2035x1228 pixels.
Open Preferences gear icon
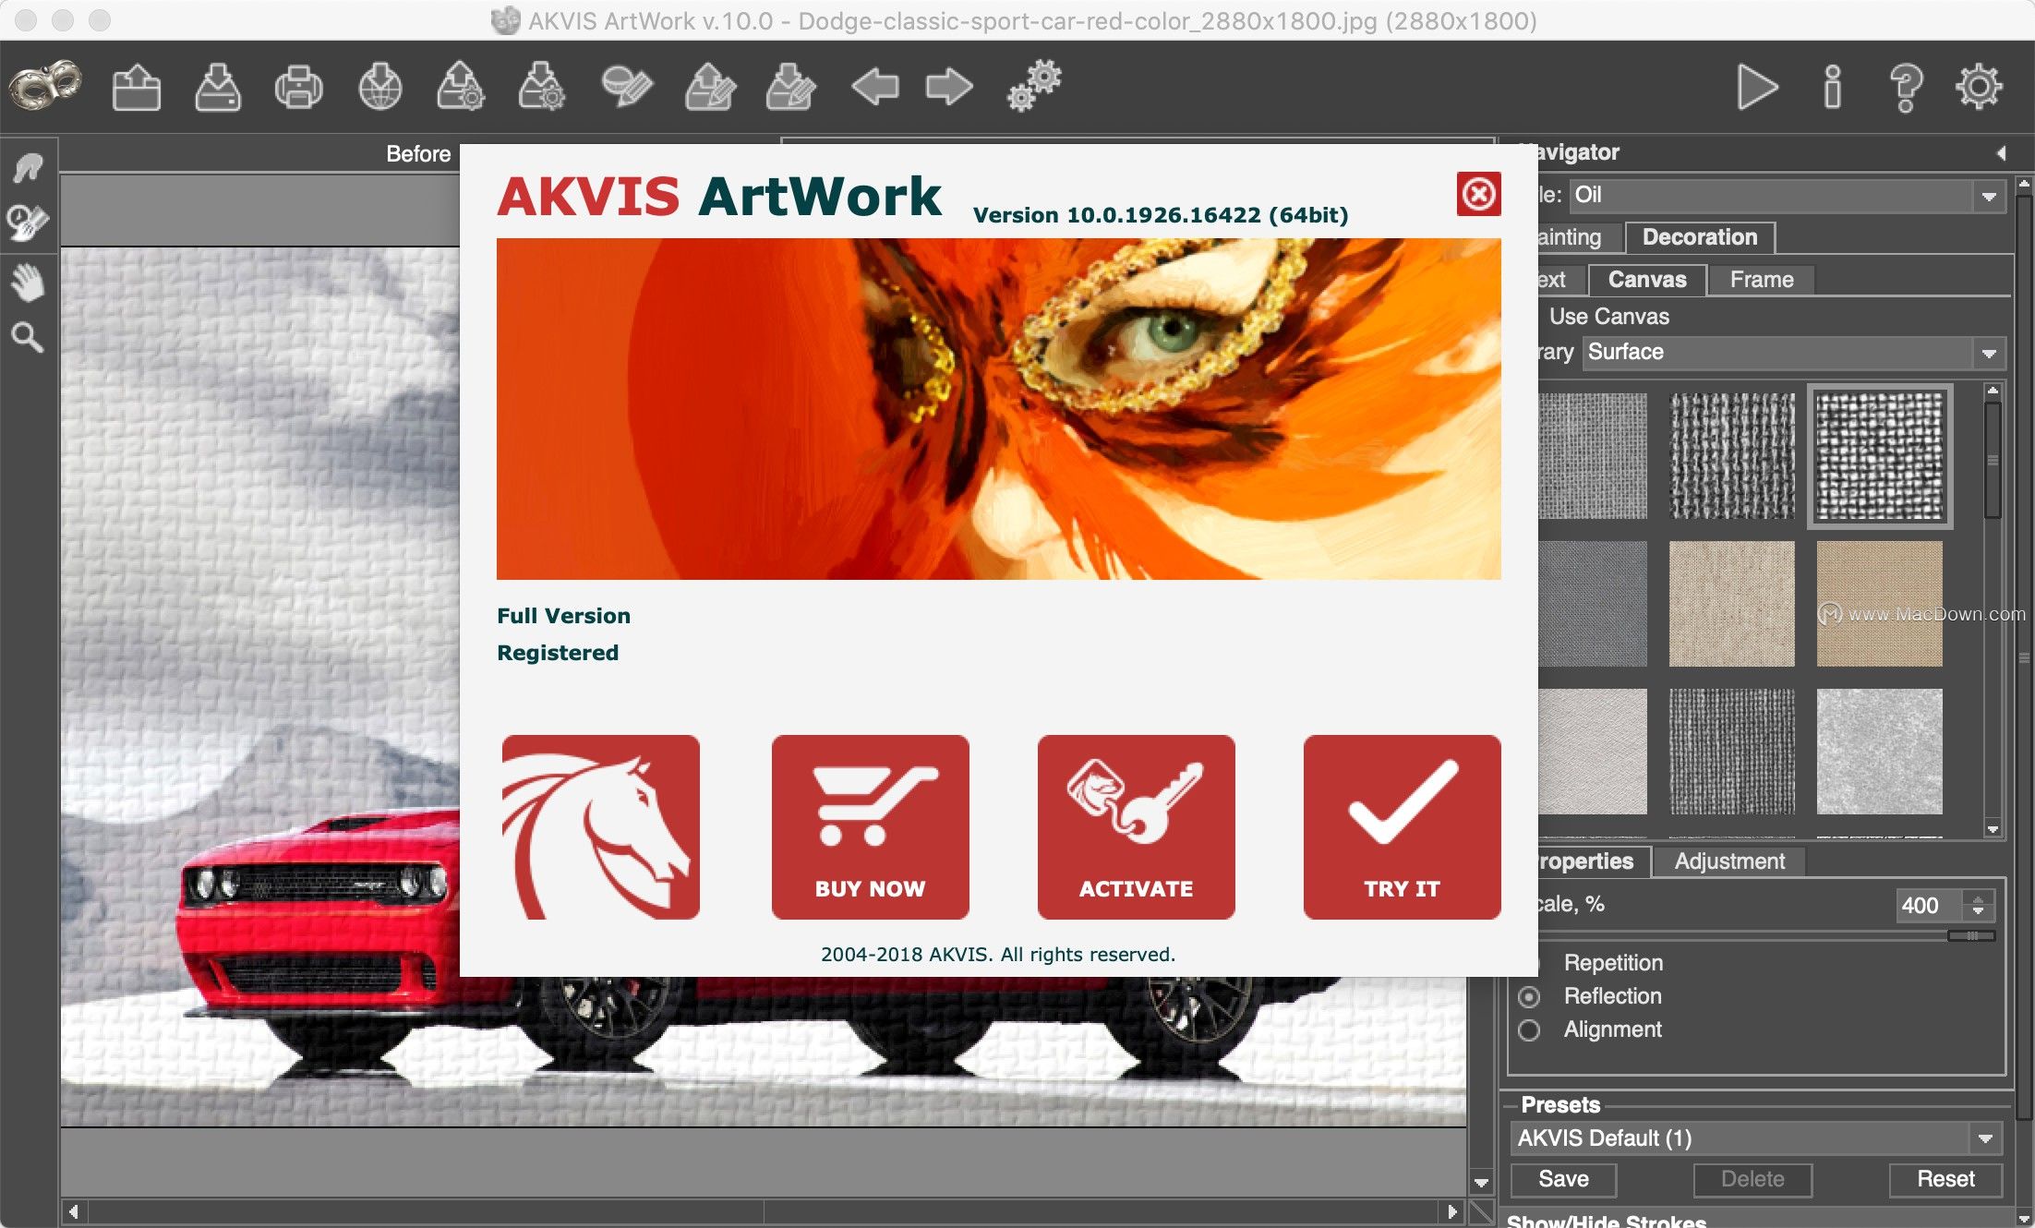point(1979,88)
